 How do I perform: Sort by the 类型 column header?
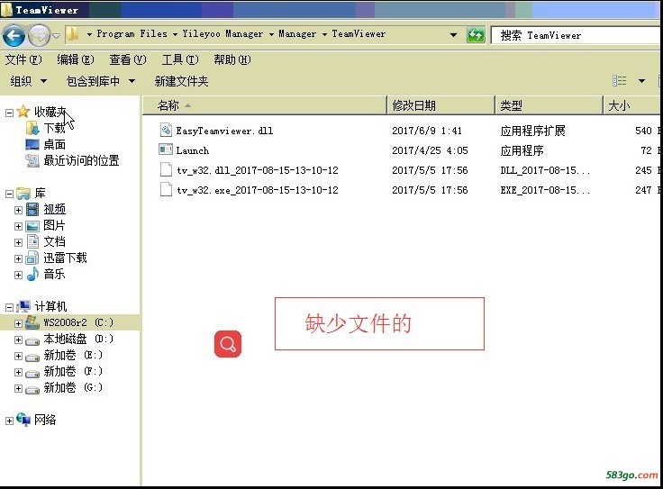[549, 105]
